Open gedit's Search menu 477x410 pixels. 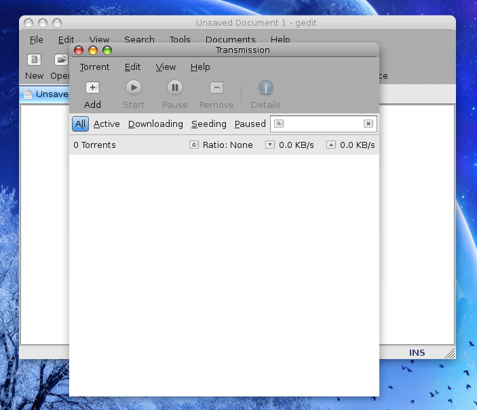(x=139, y=40)
